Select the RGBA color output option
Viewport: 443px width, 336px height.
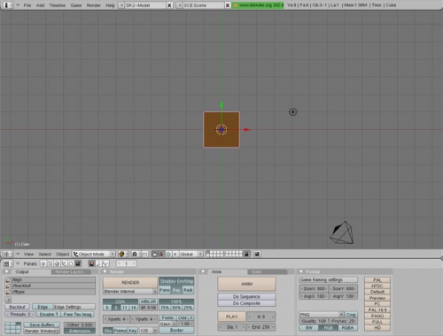(347, 328)
